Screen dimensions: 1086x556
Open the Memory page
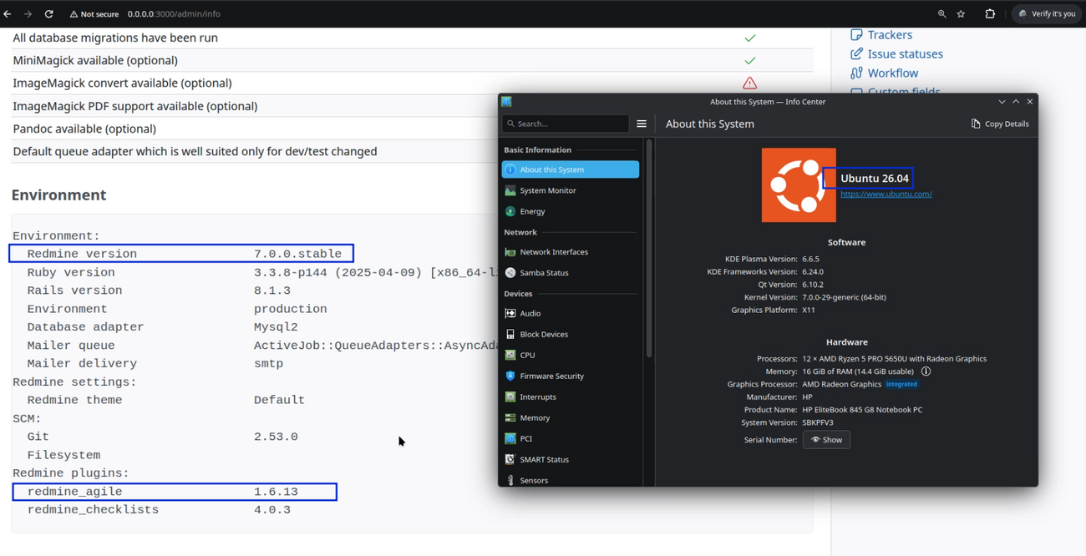pos(571,417)
